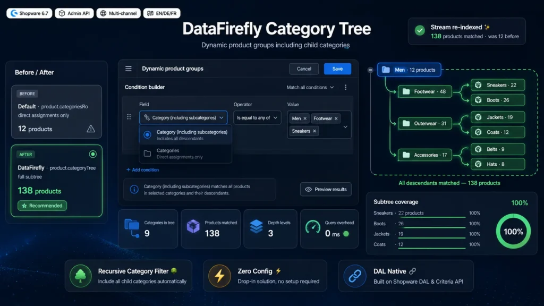Open the Operator dropdown Is equal to any of

pos(257,117)
